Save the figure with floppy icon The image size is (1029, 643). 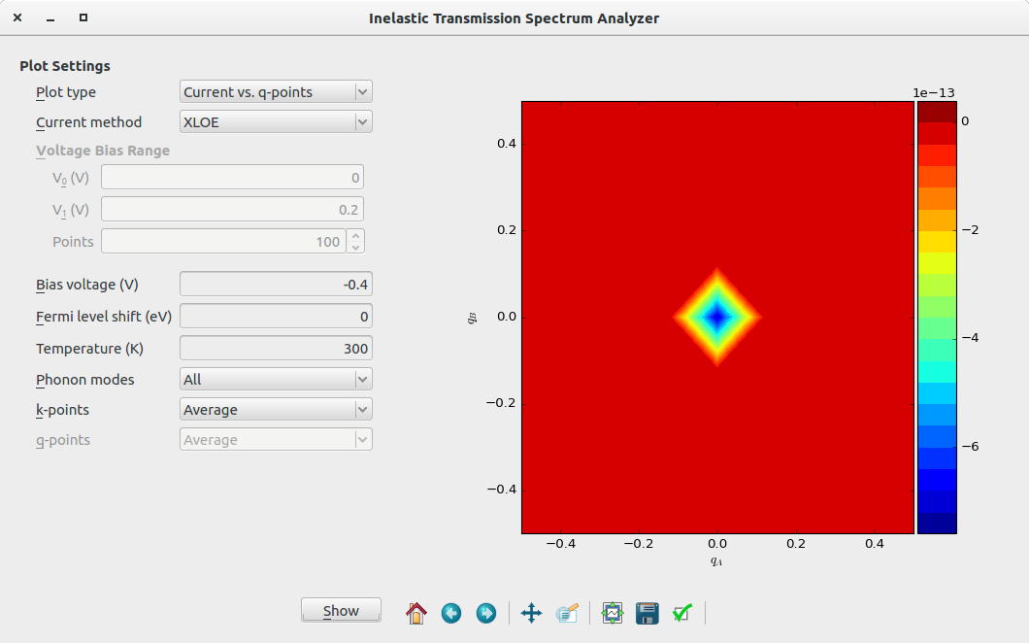click(x=647, y=613)
